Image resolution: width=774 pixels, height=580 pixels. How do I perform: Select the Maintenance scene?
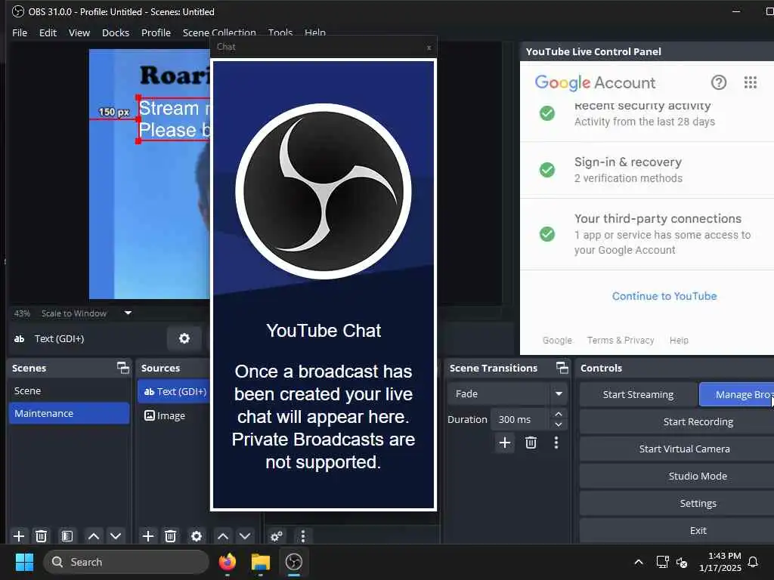tap(69, 413)
